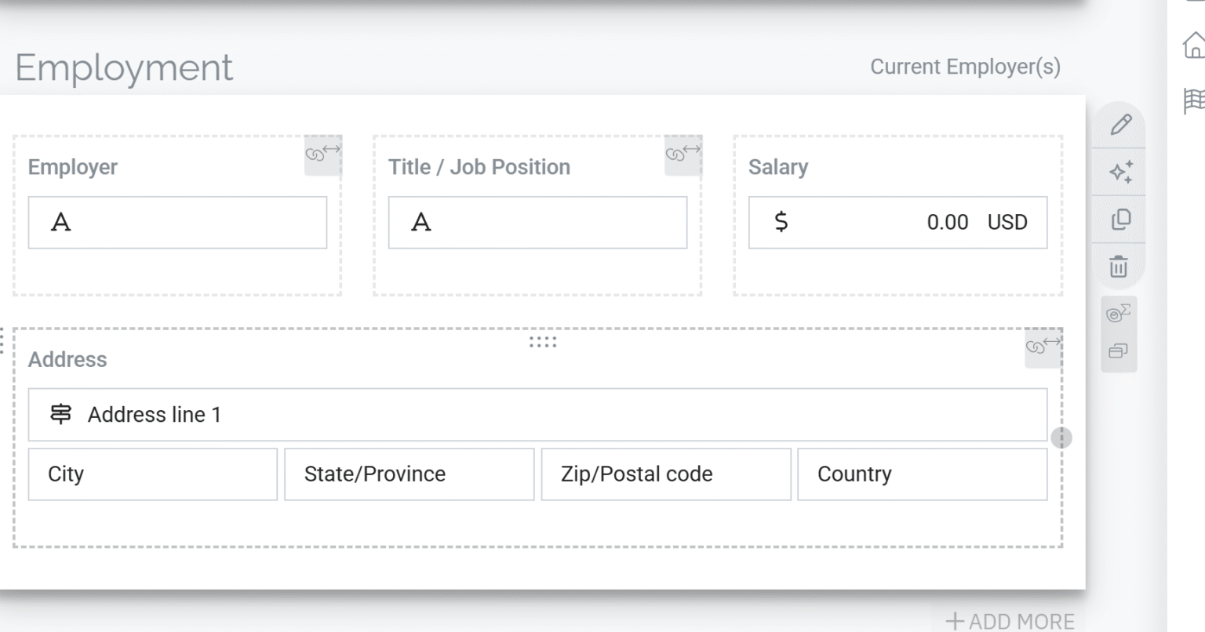Click the link-width icon on the Employer field
This screenshot has width=1205, height=632.
[322, 153]
